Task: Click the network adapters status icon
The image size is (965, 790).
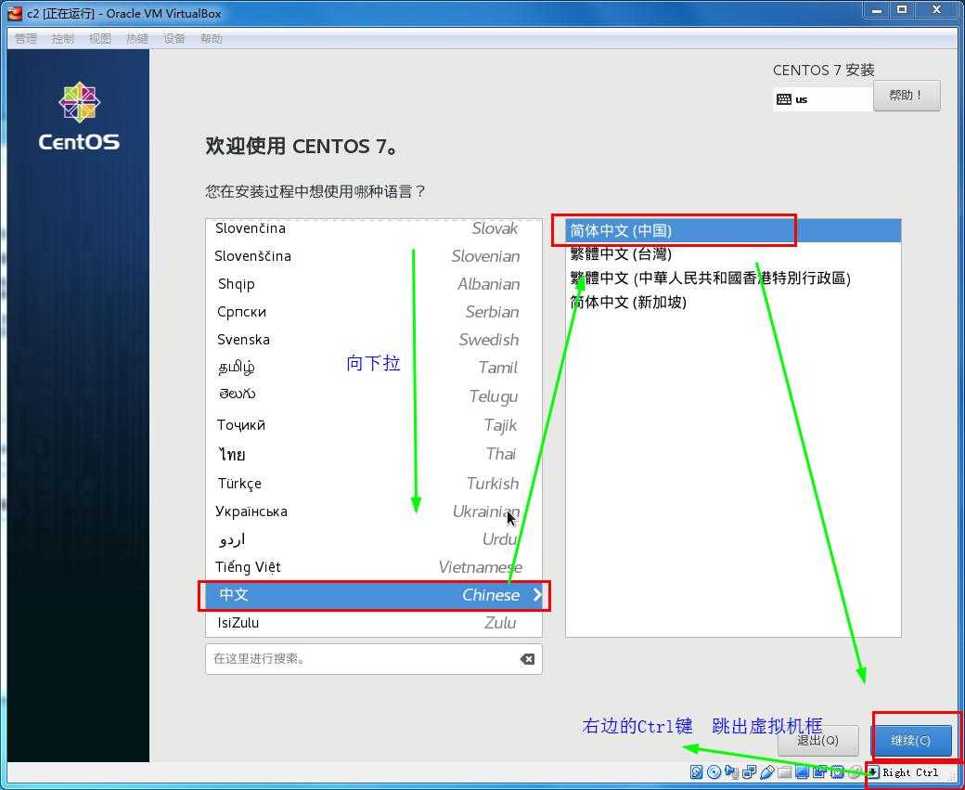Action: coord(749,771)
